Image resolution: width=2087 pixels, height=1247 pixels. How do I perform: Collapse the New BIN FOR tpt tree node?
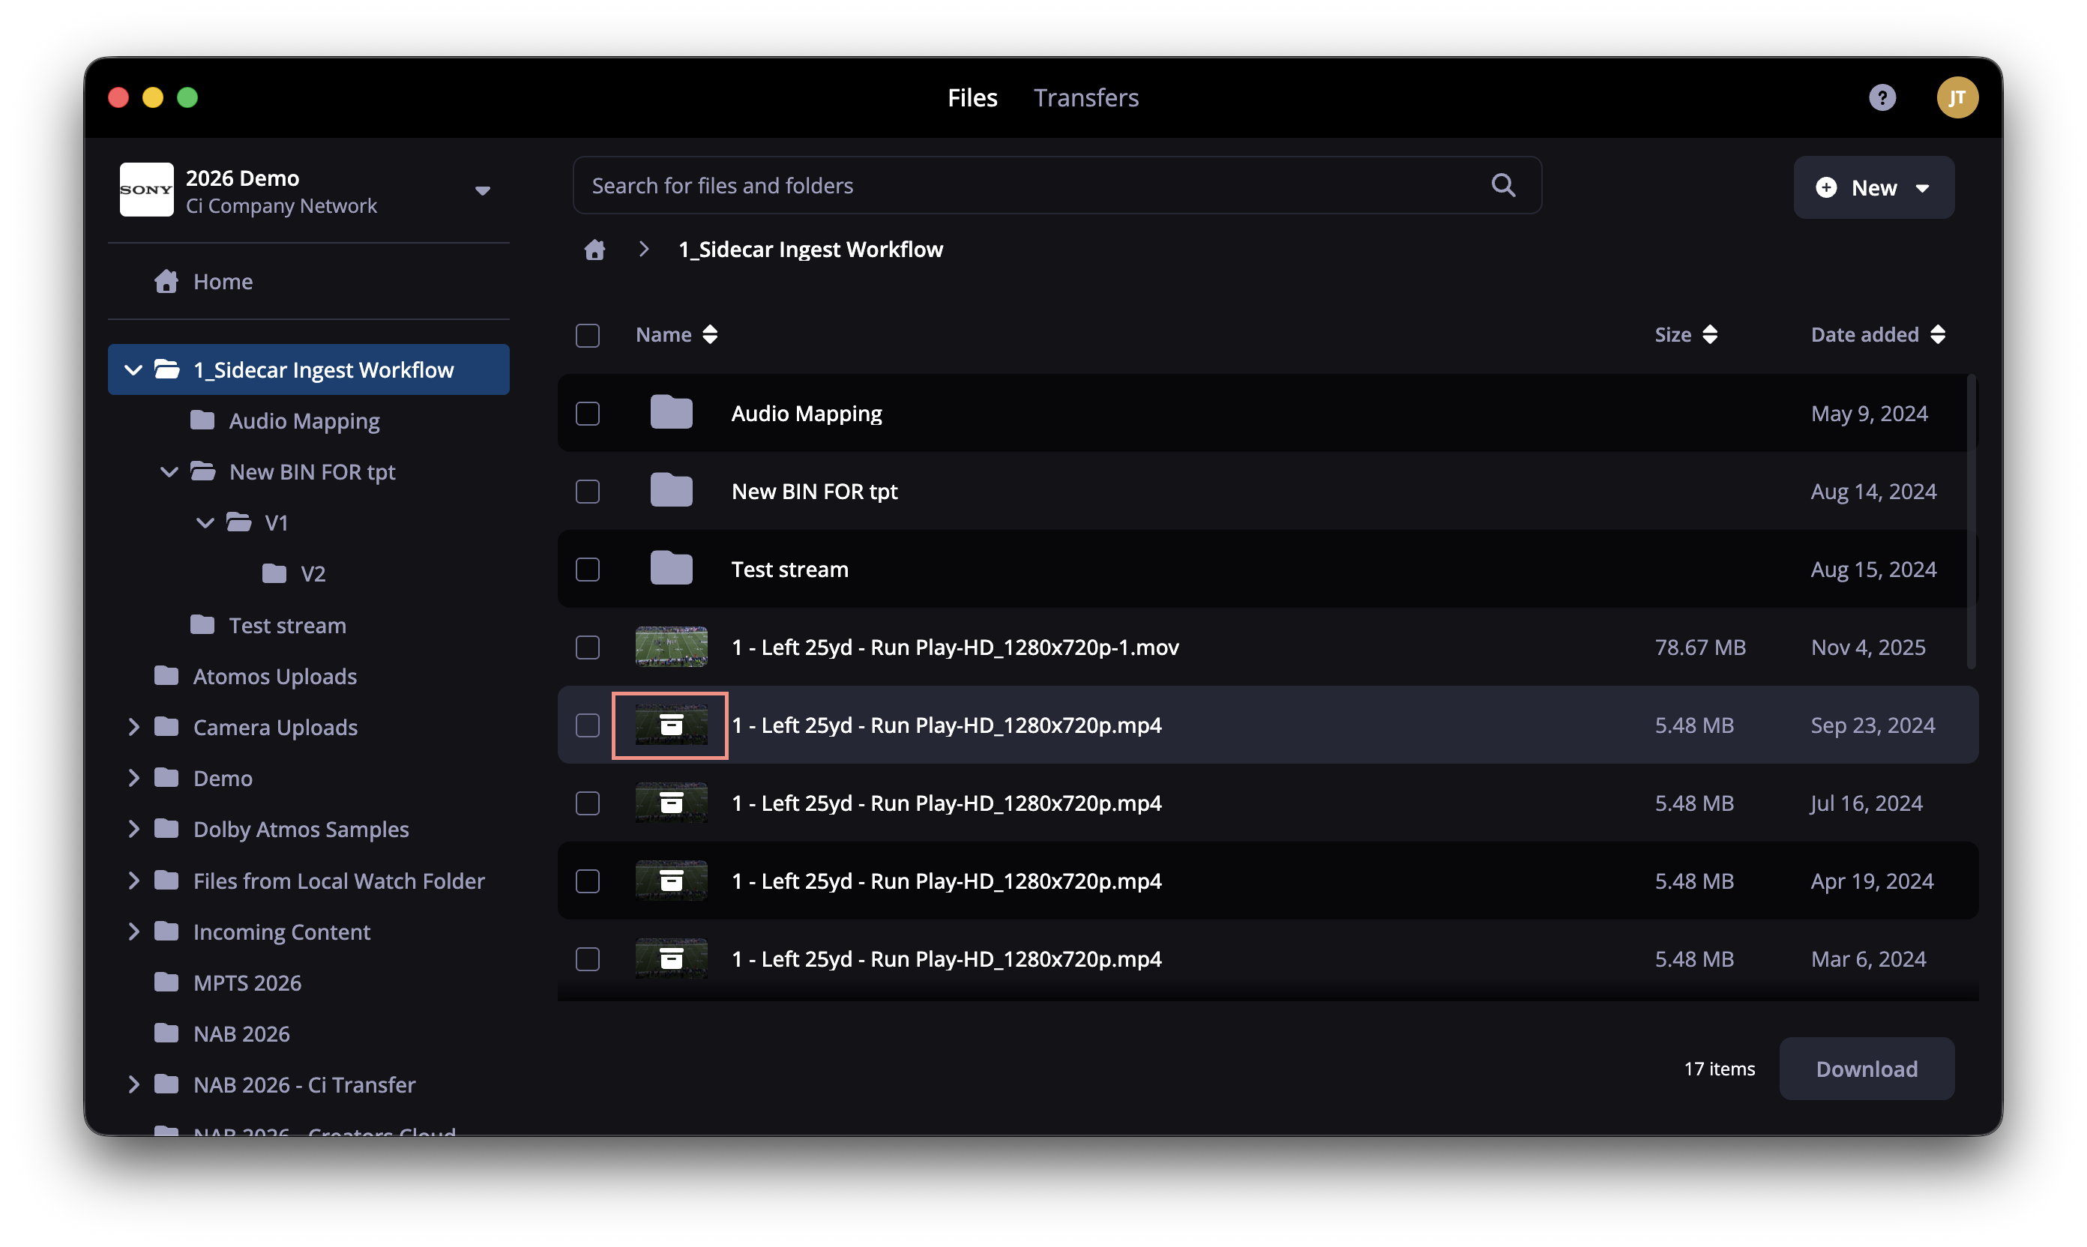tap(169, 471)
